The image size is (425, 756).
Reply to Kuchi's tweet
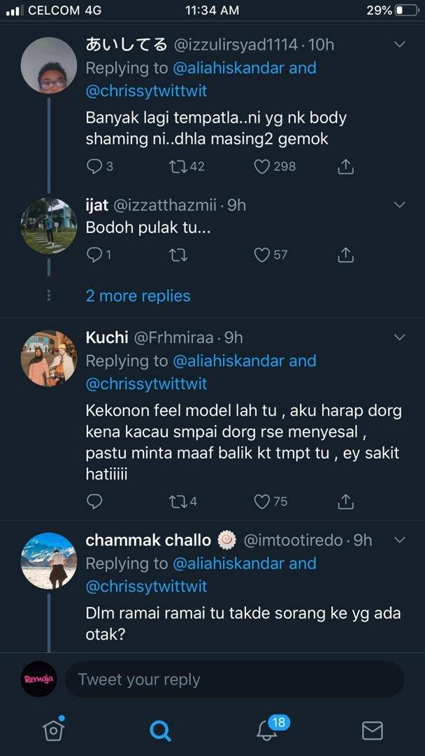(x=94, y=501)
